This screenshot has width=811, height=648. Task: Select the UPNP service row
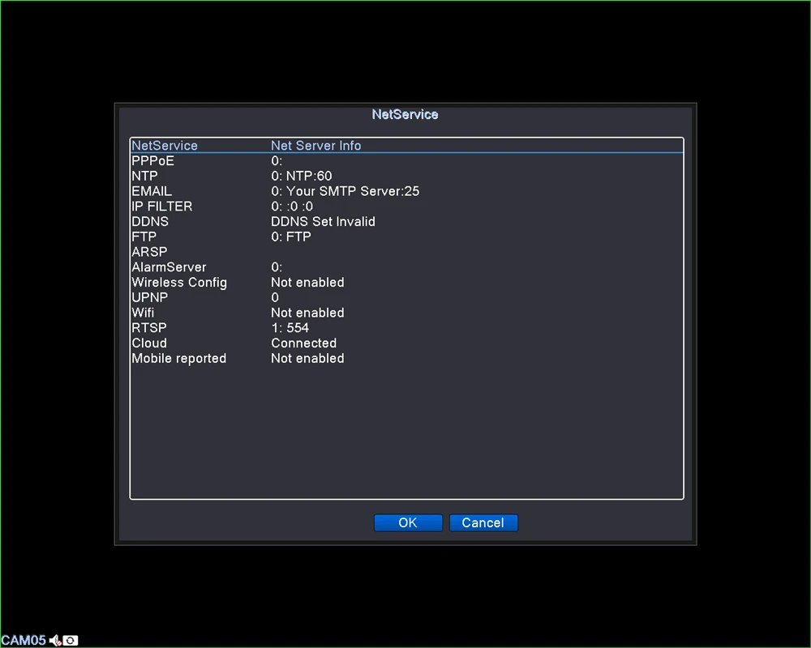coord(406,297)
